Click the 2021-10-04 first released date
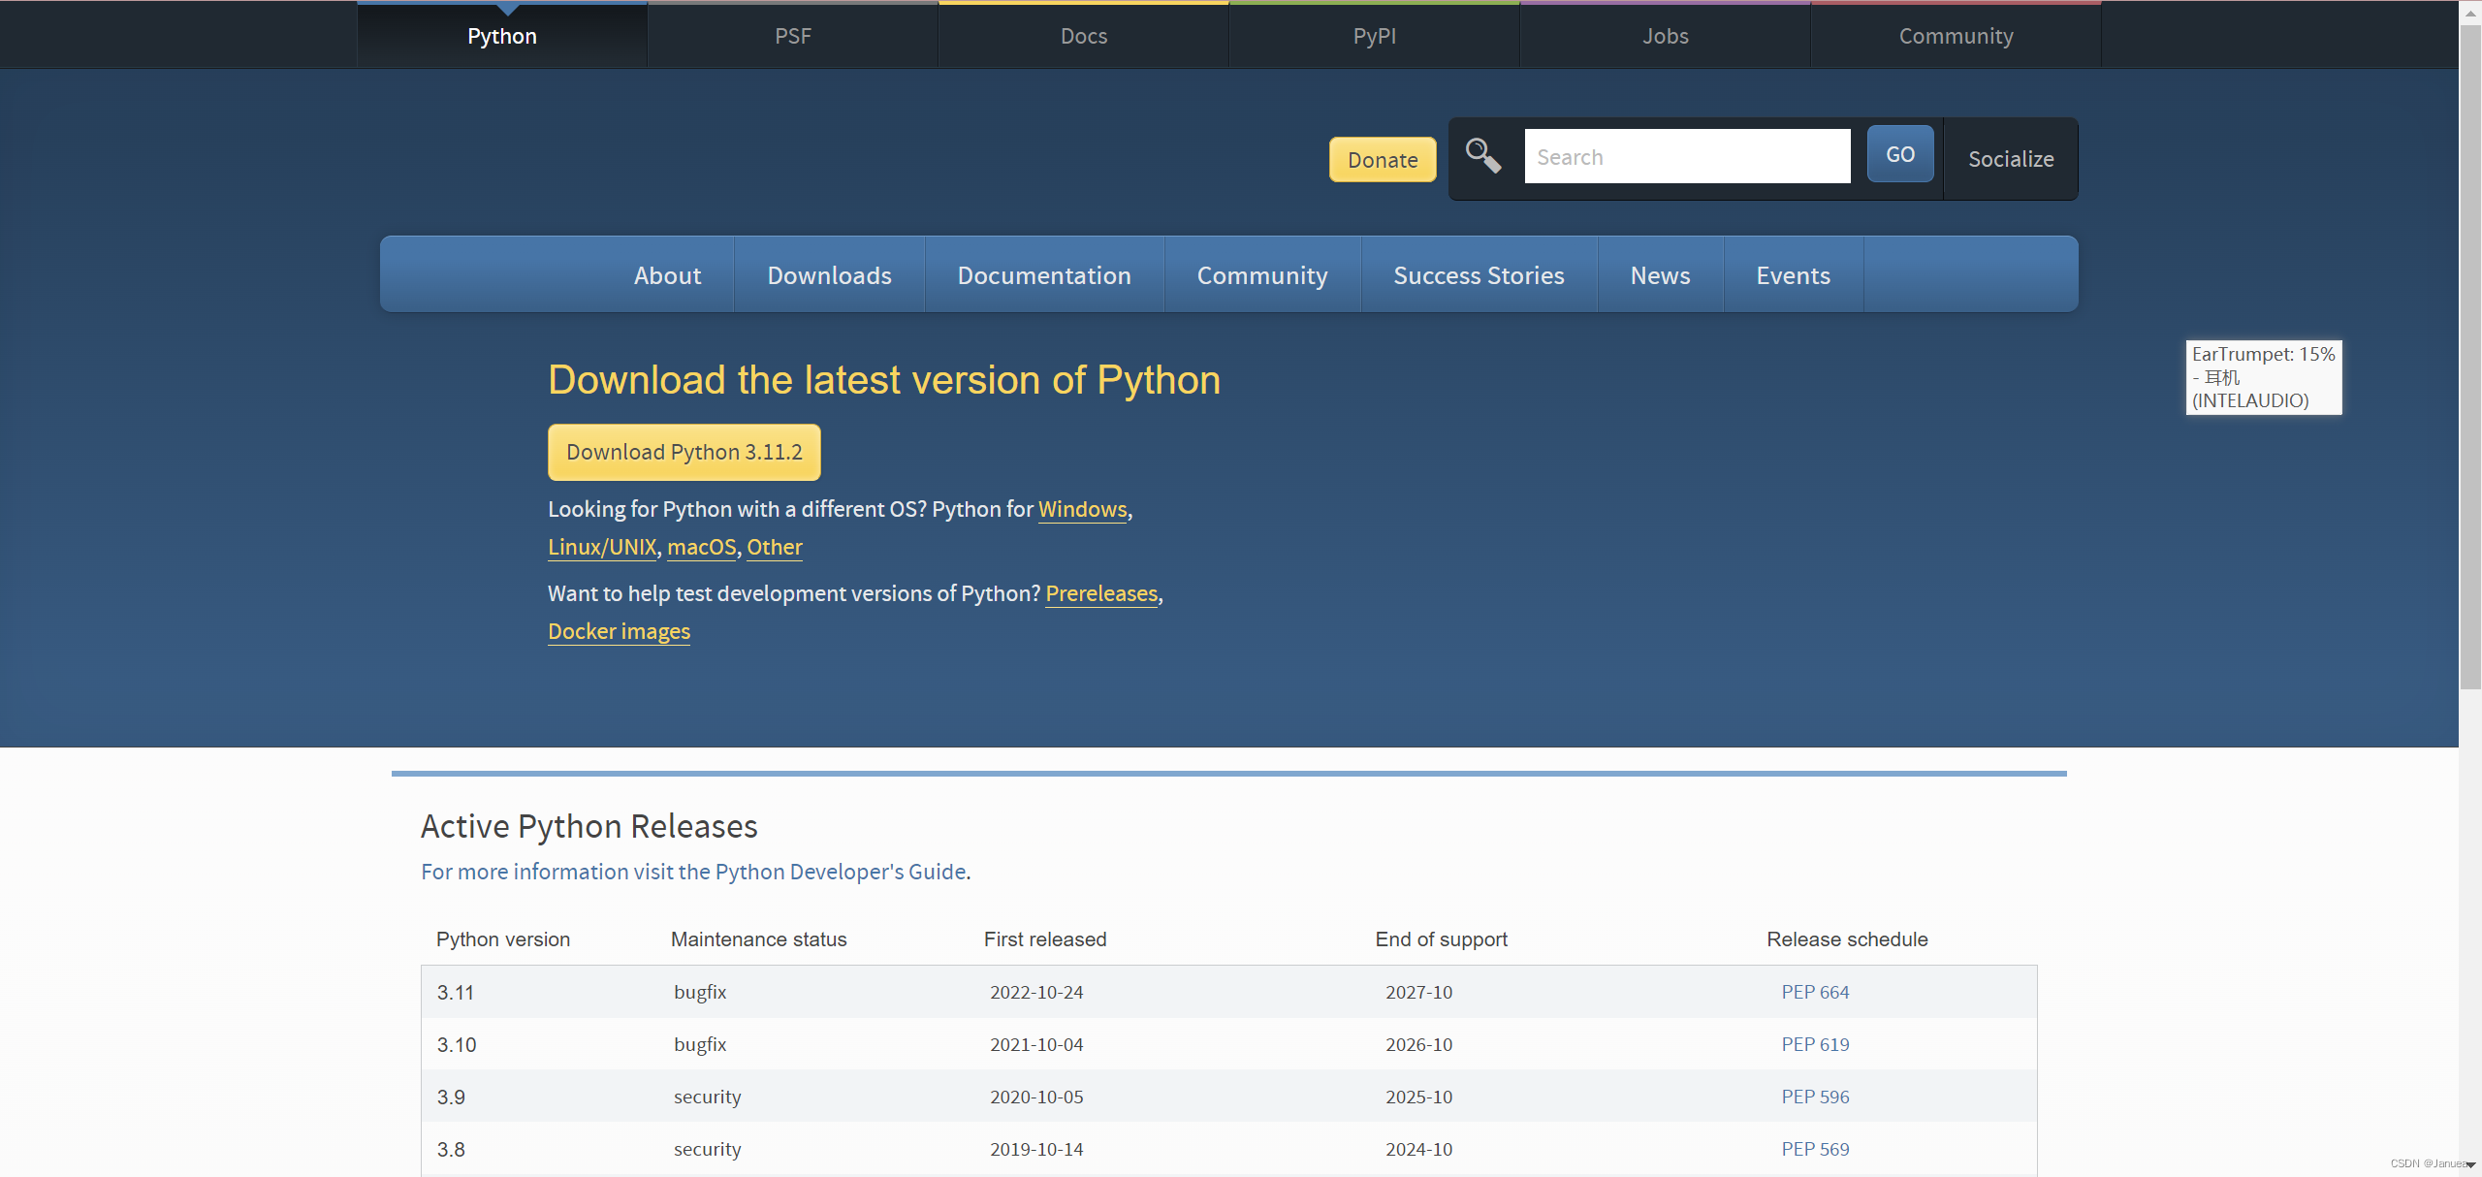Image resolution: width=2482 pixels, height=1177 pixels. (1036, 1044)
